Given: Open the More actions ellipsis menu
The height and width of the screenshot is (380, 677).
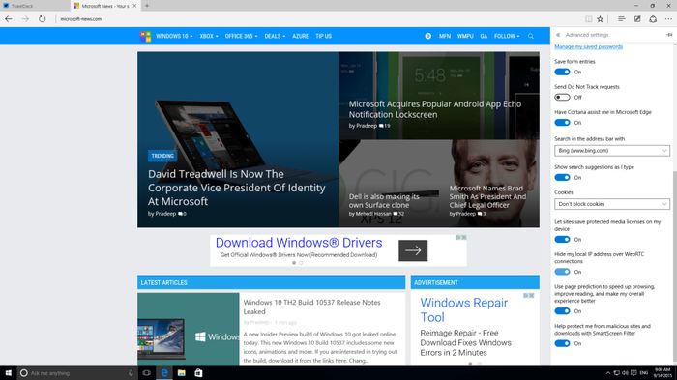Looking at the screenshot, I should 668,19.
